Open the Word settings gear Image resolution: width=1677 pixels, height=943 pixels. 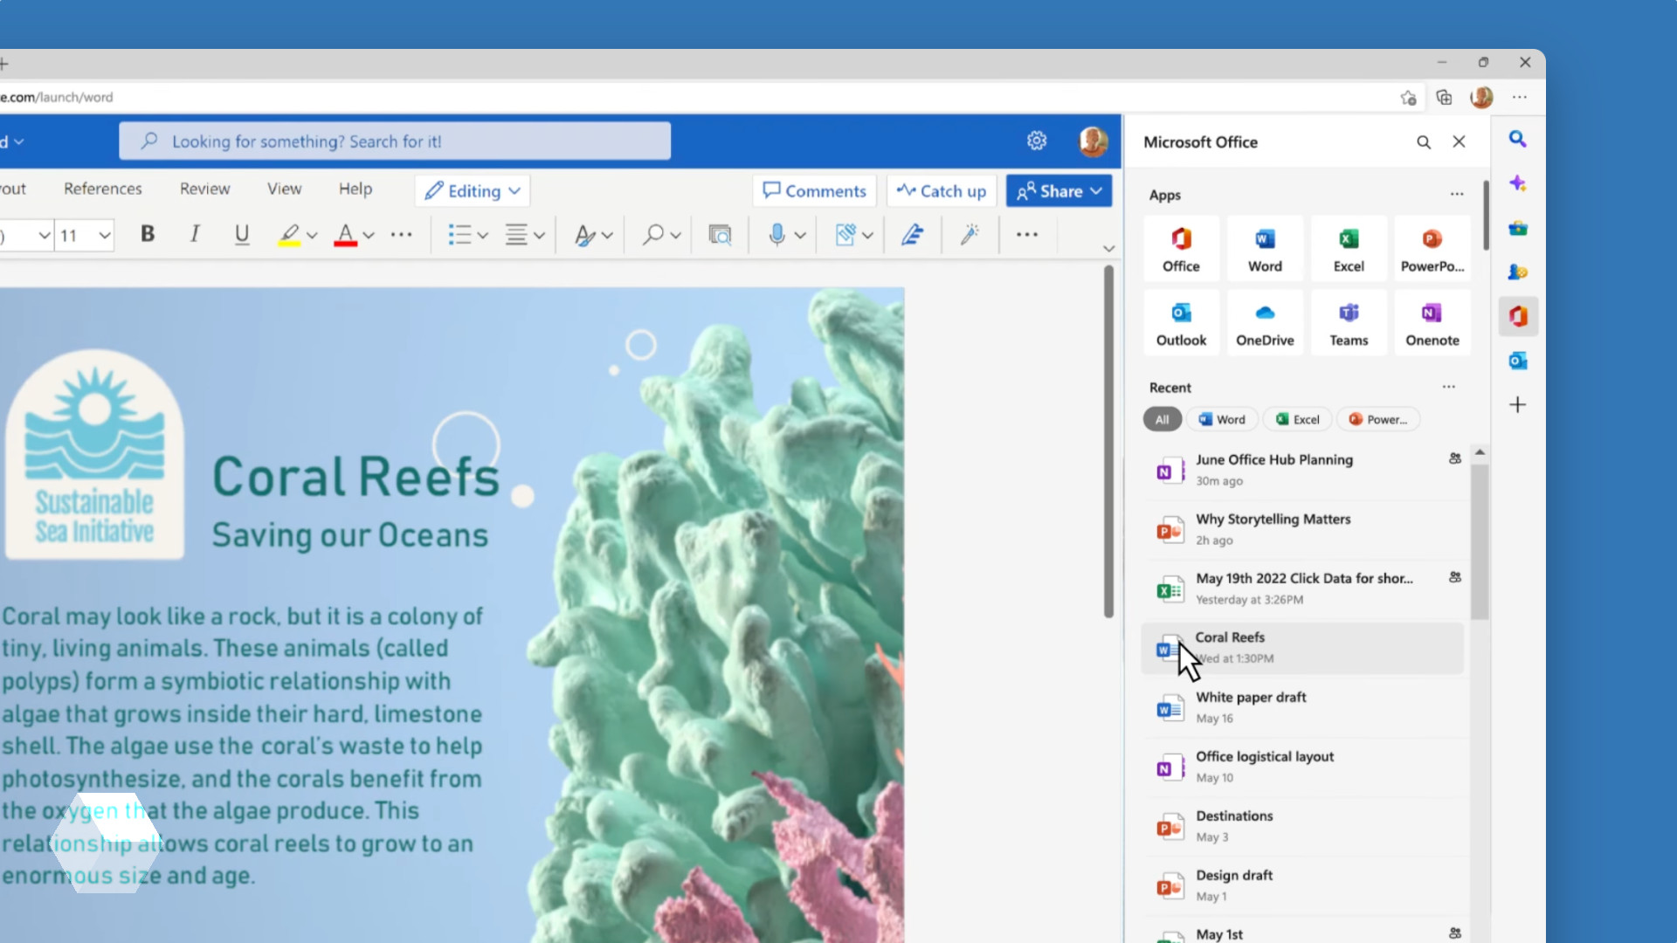click(1036, 141)
